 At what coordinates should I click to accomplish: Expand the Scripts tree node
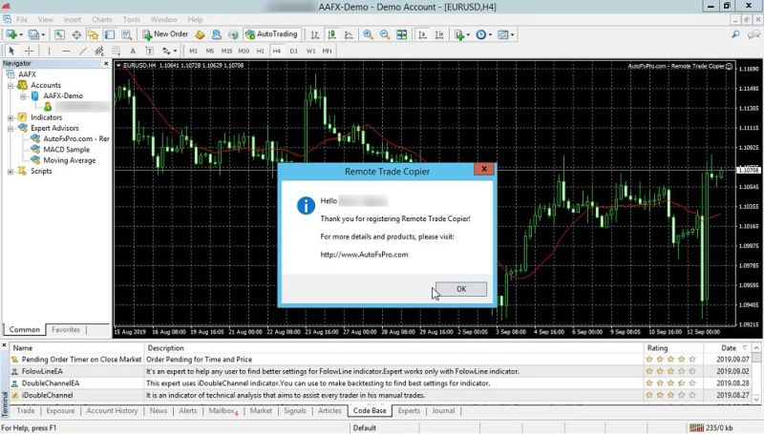tap(11, 172)
